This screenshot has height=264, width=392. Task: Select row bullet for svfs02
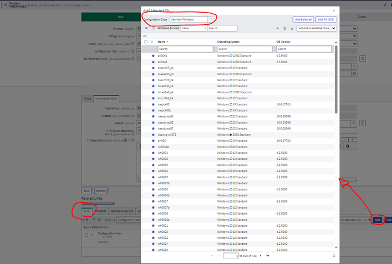[153, 141]
